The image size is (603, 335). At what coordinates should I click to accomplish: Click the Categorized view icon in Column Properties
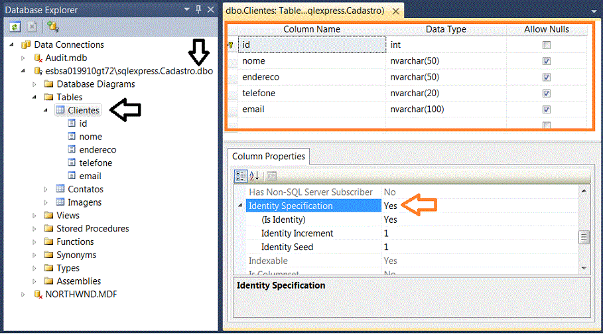click(241, 176)
